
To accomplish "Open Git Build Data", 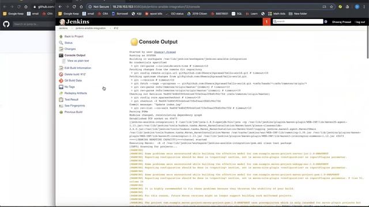I will [x=73, y=80].
